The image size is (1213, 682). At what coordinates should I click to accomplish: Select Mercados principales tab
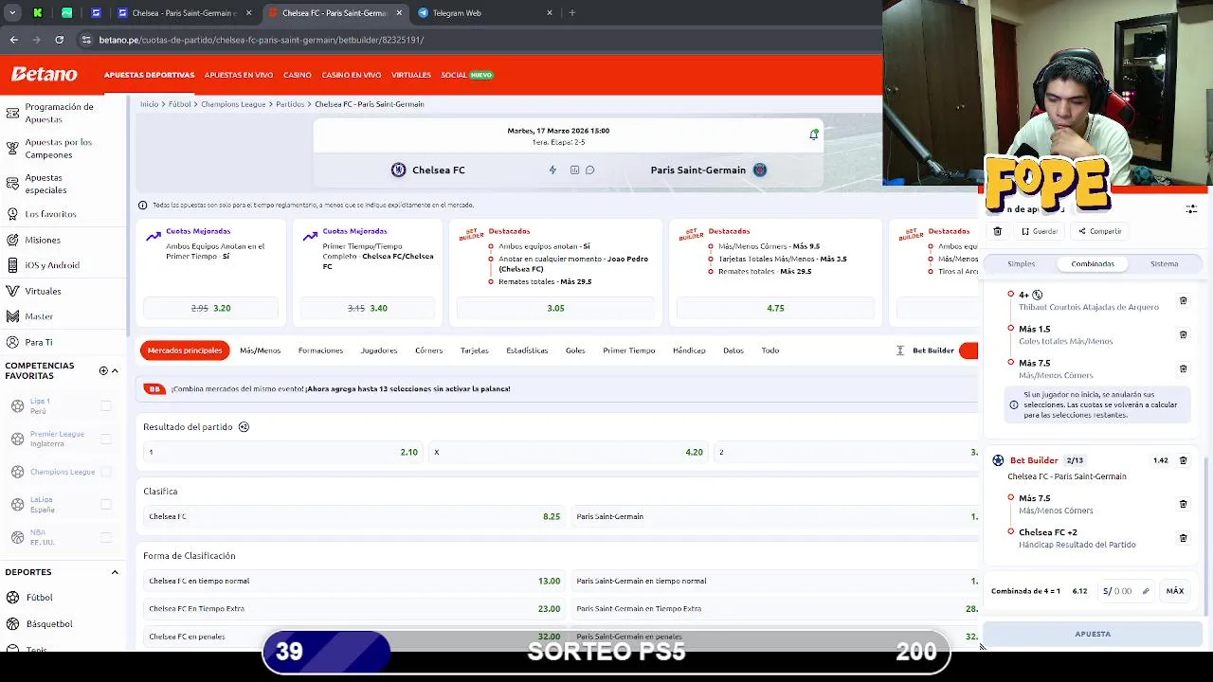tap(185, 350)
